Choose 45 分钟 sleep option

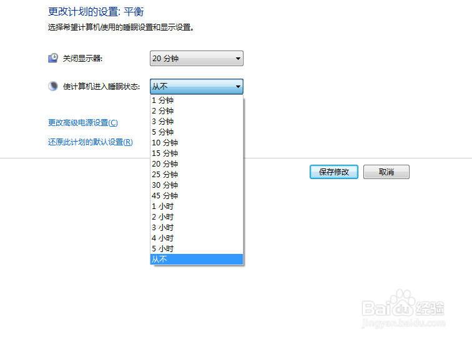197,195
